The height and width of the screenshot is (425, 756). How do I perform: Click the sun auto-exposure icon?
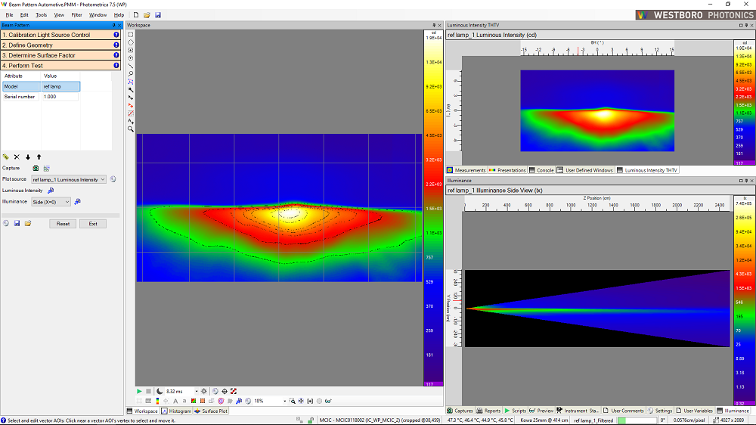tap(204, 391)
